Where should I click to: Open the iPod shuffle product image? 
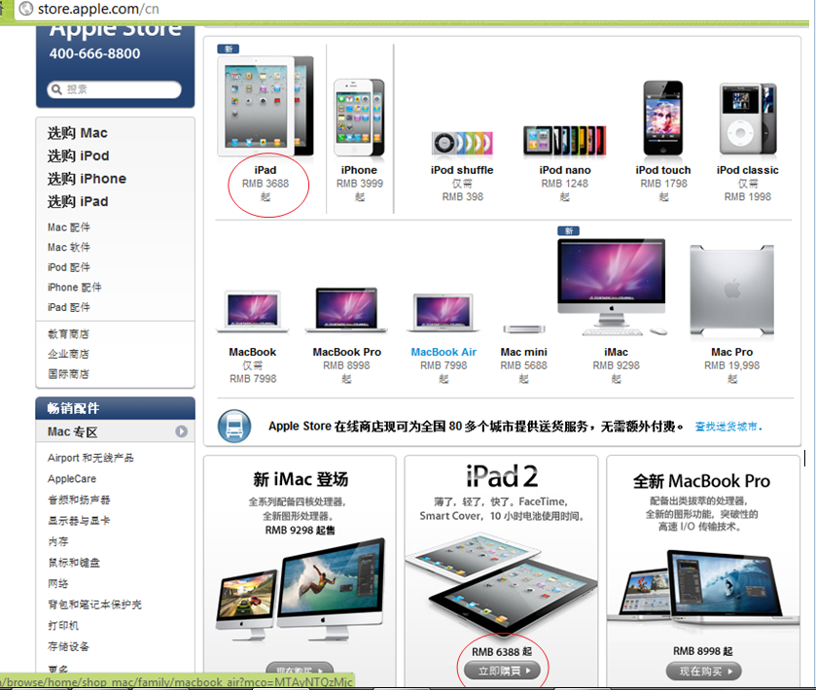[462, 143]
